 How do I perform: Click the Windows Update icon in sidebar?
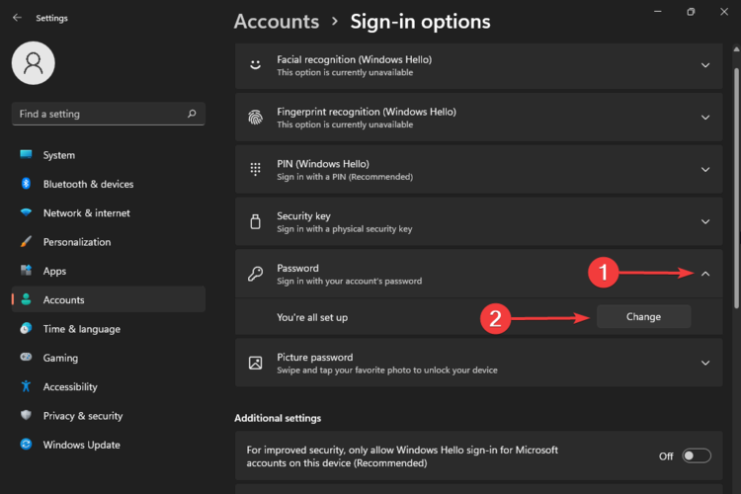click(26, 445)
